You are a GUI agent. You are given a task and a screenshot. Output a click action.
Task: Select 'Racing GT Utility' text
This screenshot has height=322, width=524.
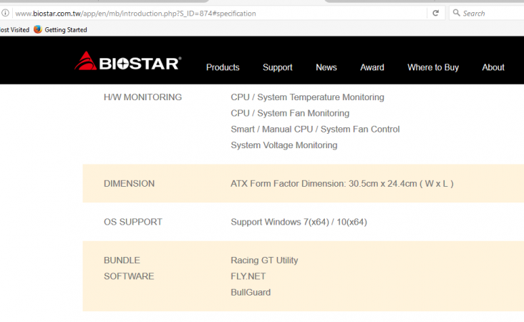tap(264, 260)
